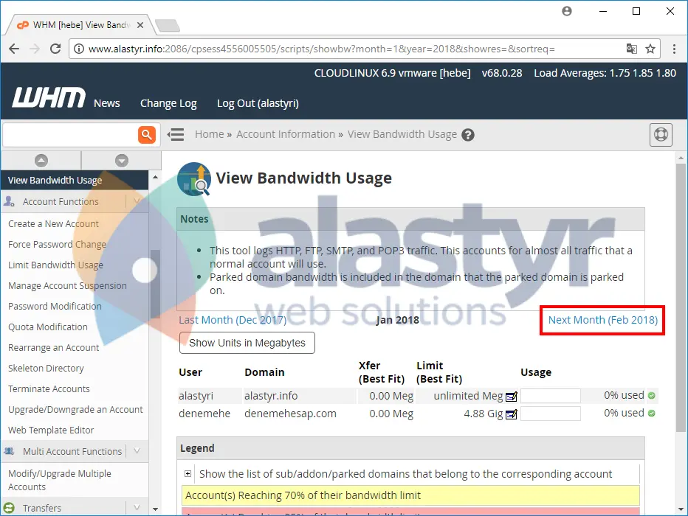
Task: Open the Chrome menu three dots
Action: pyautogui.click(x=674, y=49)
